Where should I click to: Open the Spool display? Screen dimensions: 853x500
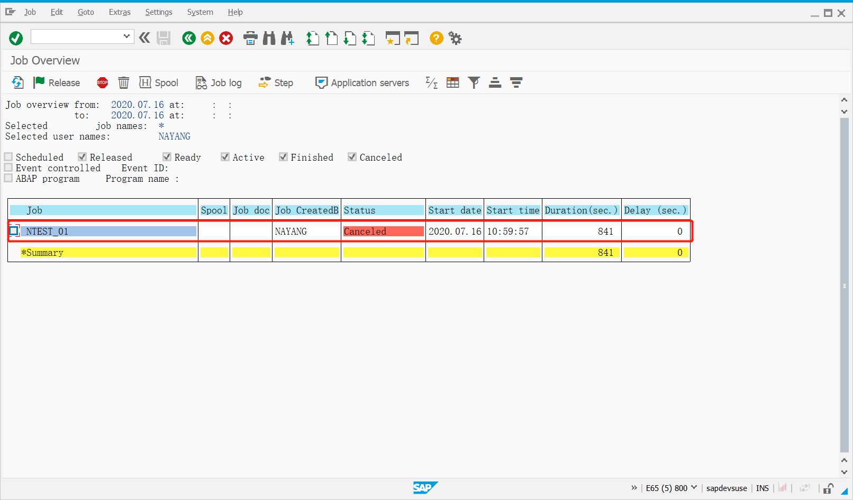159,82
